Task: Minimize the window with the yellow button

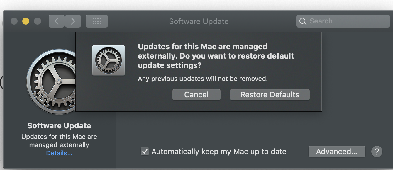Action: pos(26,21)
